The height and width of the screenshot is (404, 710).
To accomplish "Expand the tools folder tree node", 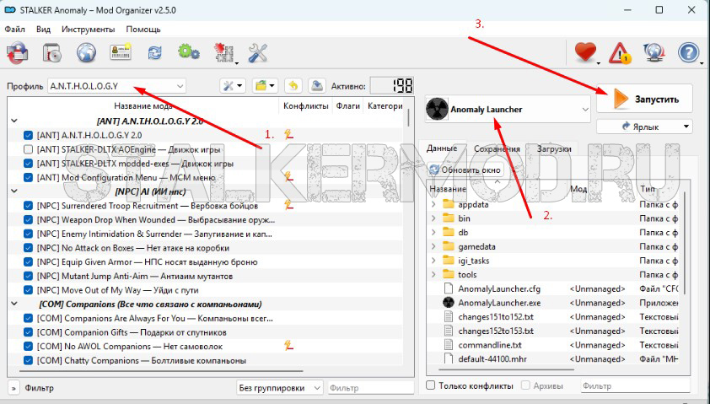I will 433,274.
